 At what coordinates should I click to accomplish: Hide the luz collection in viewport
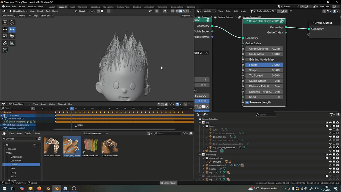pos(330,123)
